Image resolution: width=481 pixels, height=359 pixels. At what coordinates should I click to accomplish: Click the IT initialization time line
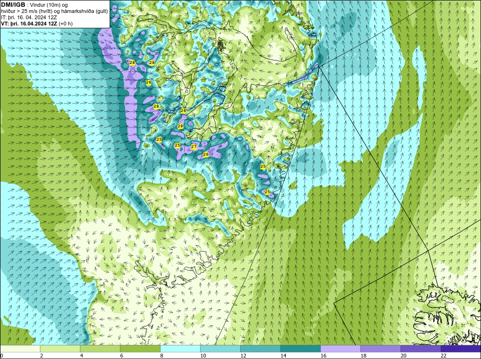pyautogui.click(x=29, y=17)
